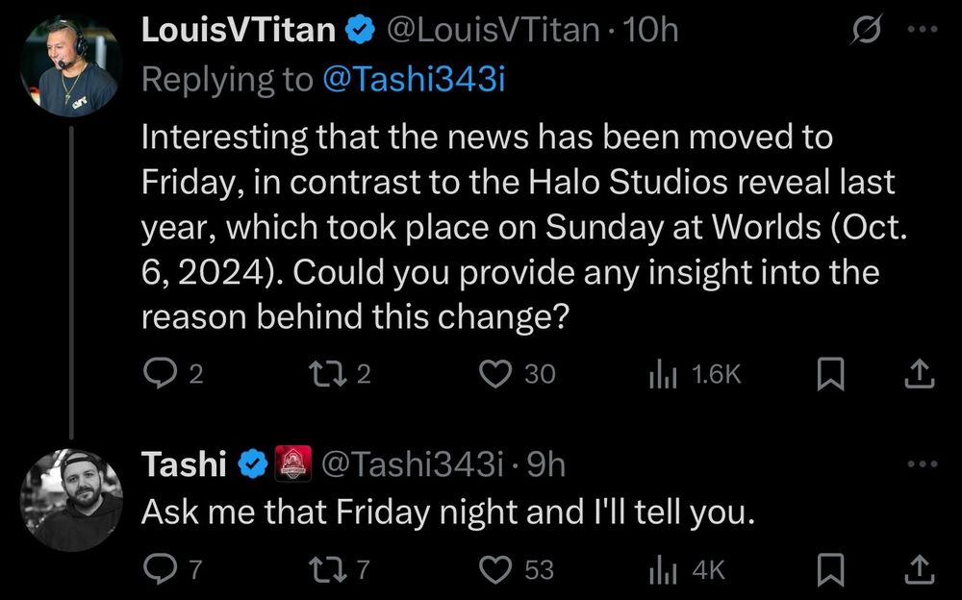Share LouisVTitan's tweet
The height and width of the screenshot is (600, 962).
(919, 374)
